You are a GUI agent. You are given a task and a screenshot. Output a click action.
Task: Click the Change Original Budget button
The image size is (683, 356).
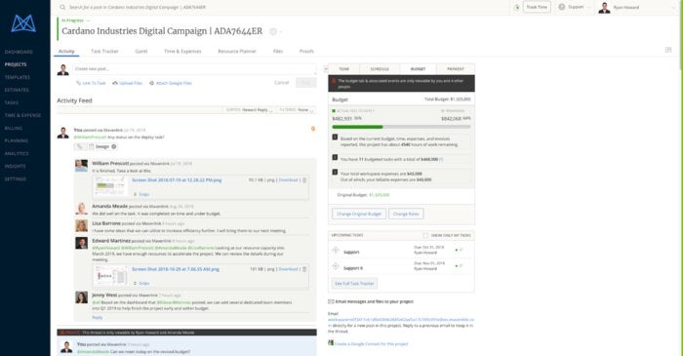point(359,214)
